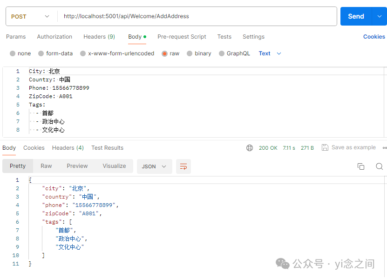Click the response "tags" array line
This screenshot has width=387, height=279.
(57, 222)
